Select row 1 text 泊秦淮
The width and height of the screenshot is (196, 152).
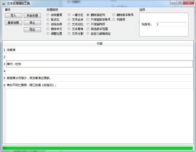pyautogui.click(x=11, y=50)
